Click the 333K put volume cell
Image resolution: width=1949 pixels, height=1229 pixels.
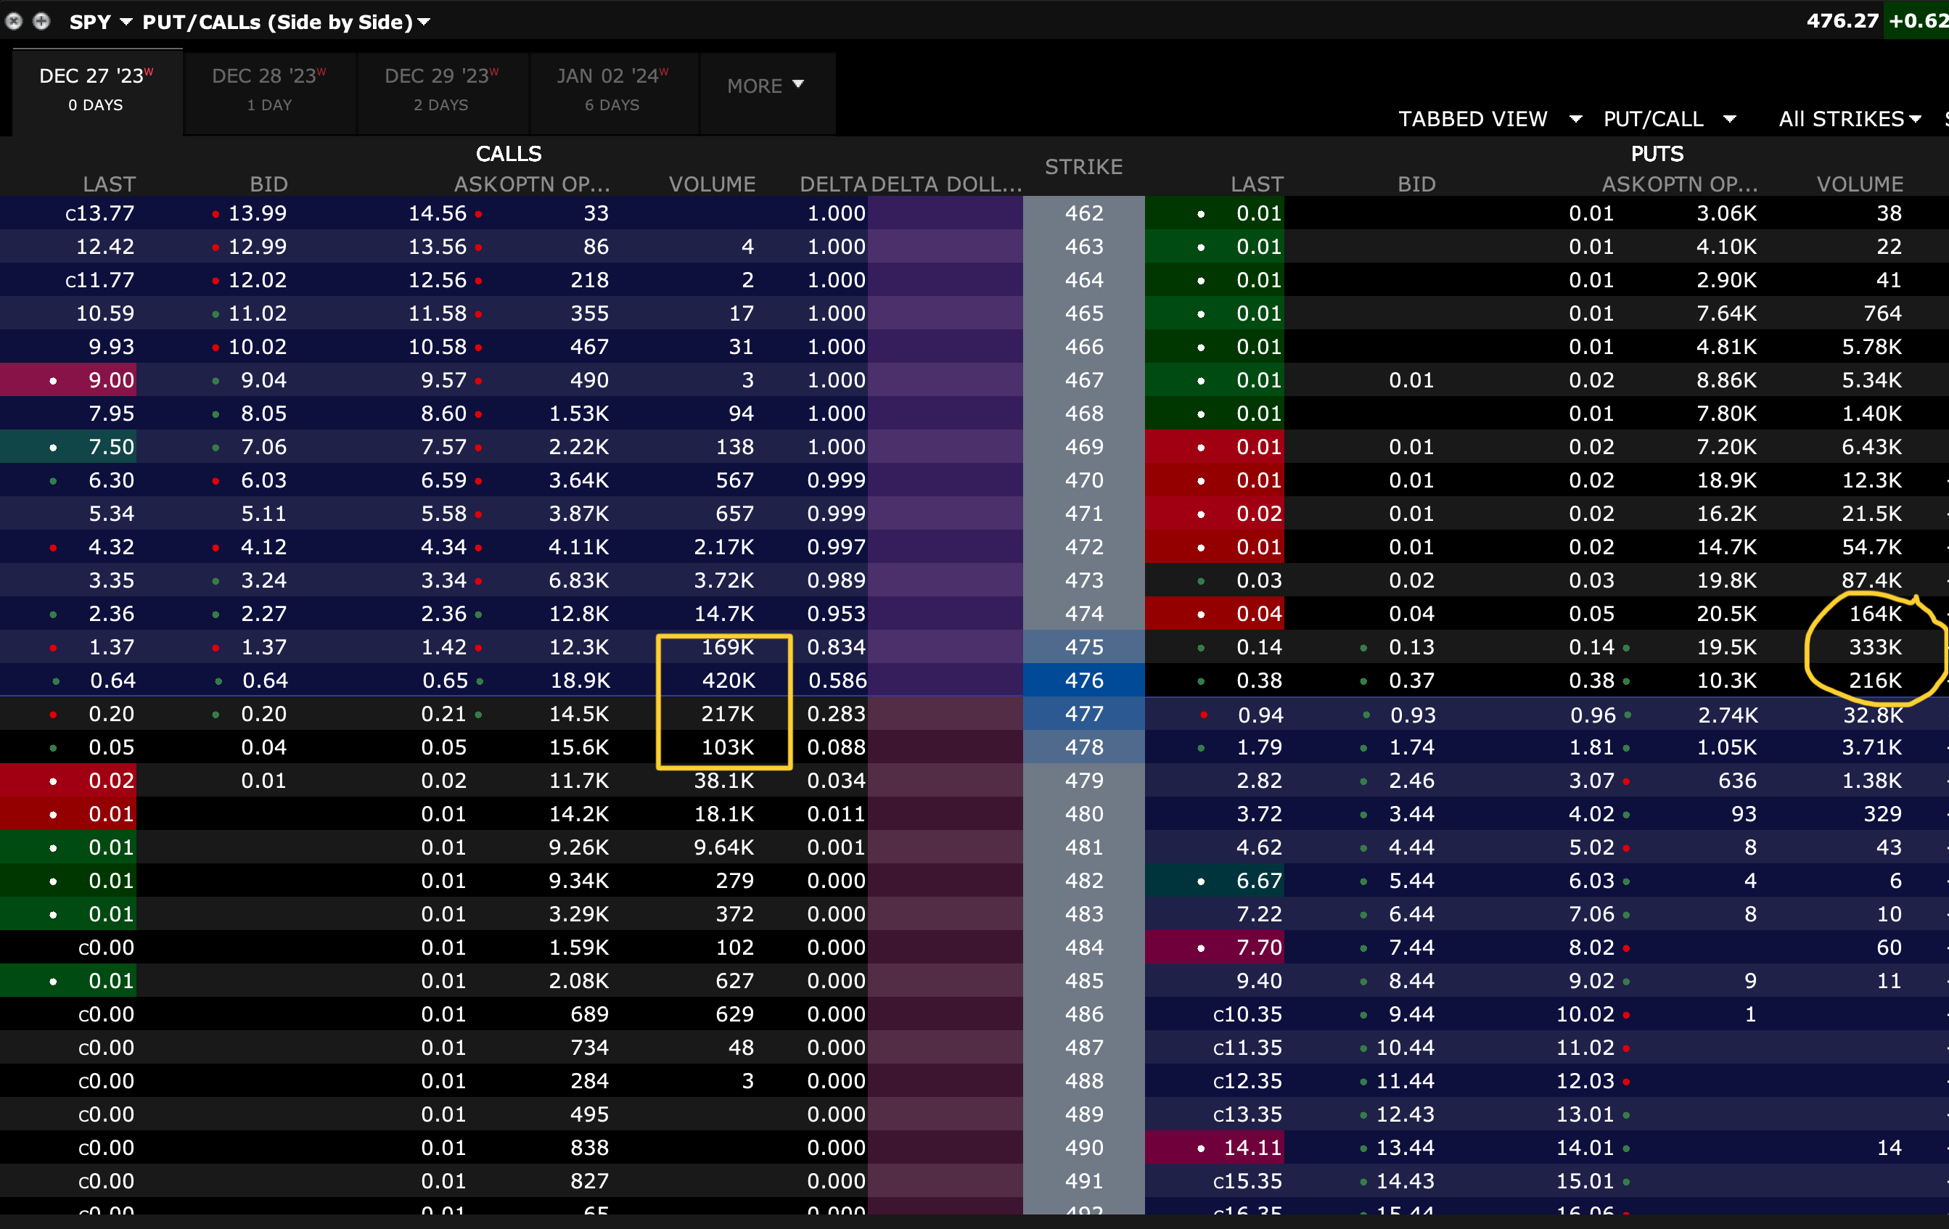click(x=1874, y=647)
